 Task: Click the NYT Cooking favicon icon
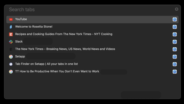tap(11, 34)
